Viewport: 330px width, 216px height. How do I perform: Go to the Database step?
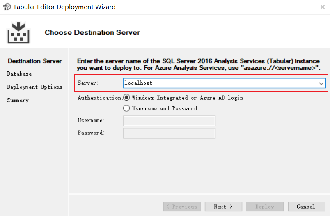pos(19,74)
